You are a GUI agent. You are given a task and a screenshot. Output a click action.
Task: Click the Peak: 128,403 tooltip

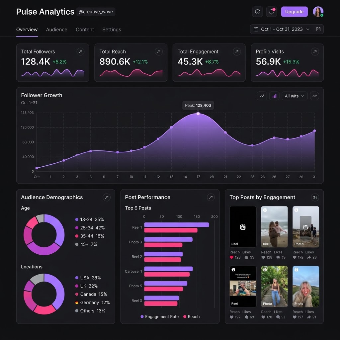198,105
